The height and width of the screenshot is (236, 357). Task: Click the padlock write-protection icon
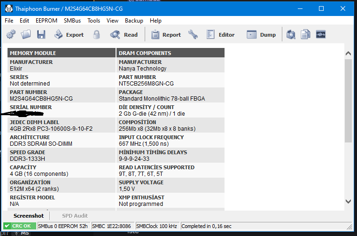coord(97,34)
